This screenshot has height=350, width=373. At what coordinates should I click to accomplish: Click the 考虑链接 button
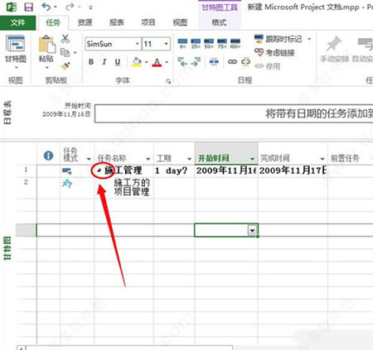pyautogui.click(x=274, y=52)
